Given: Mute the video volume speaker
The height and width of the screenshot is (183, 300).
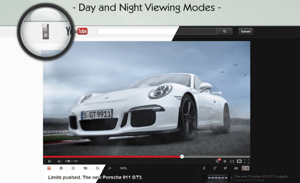Looking at the screenshot, I should point(60,161).
